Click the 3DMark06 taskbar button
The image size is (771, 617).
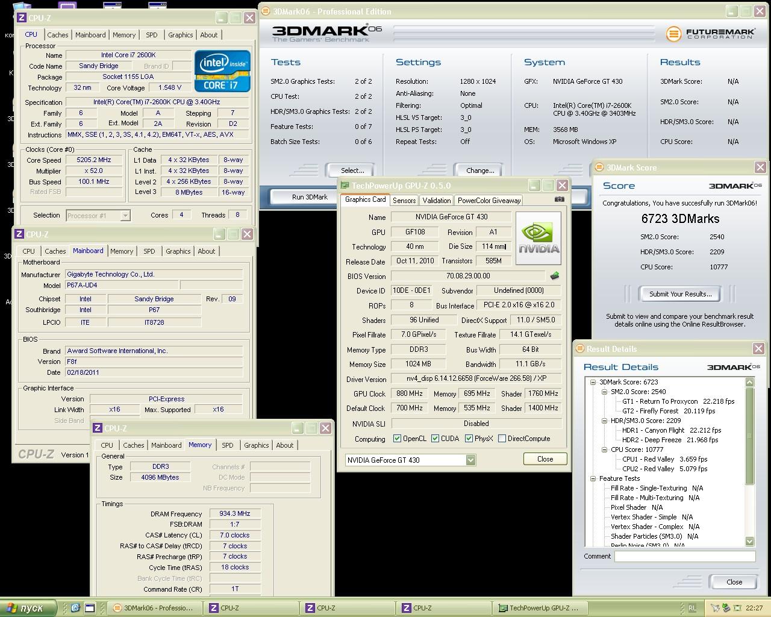click(x=155, y=608)
